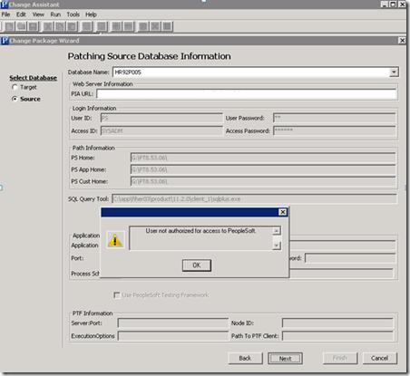The width and height of the screenshot is (410, 376).
Task: Close the error message dialog with X
Action: (283, 212)
